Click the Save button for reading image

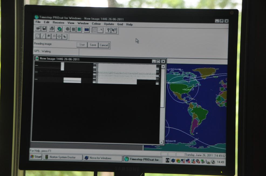click(x=93, y=45)
